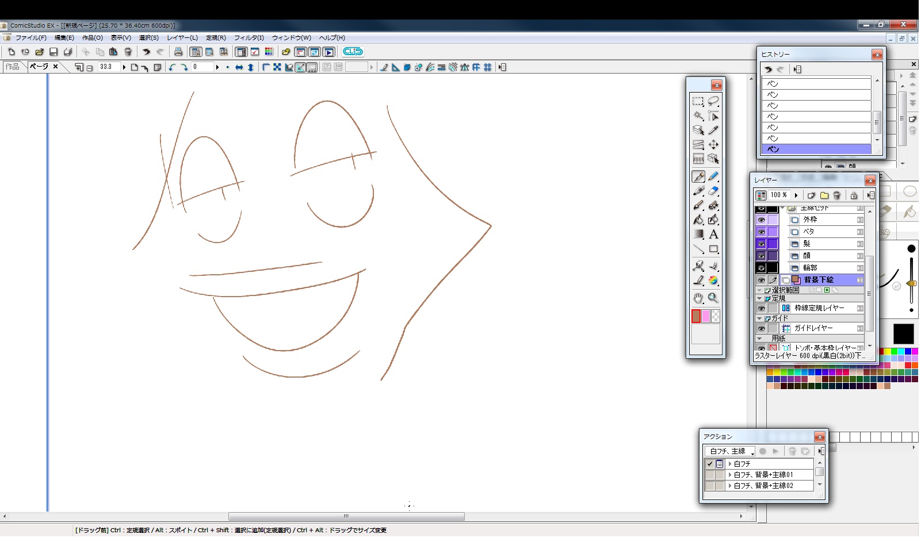921x538 pixels.
Task: Select the lasso selection tool
Action: pos(713,101)
